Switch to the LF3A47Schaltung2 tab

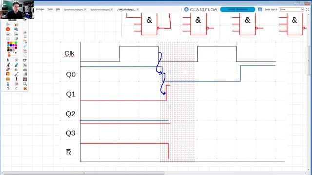(x=126, y=10)
